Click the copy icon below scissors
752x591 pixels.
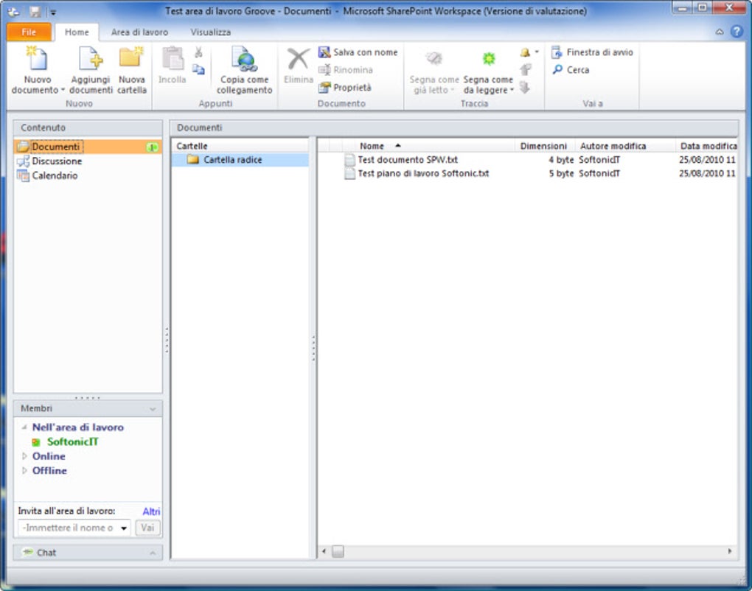tap(198, 69)
